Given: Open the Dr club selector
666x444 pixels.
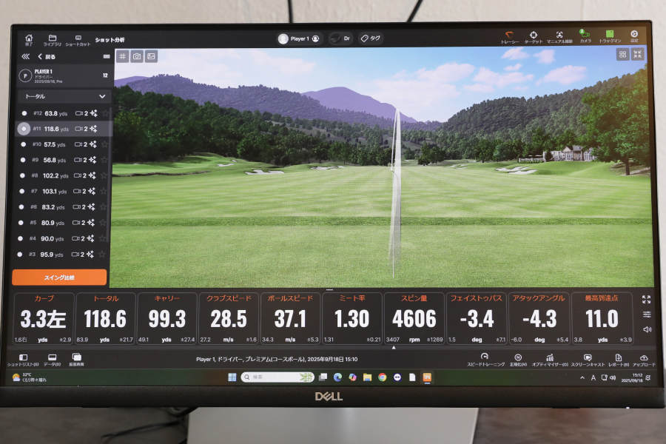Looking at the screenshot, I should point(340,38).
